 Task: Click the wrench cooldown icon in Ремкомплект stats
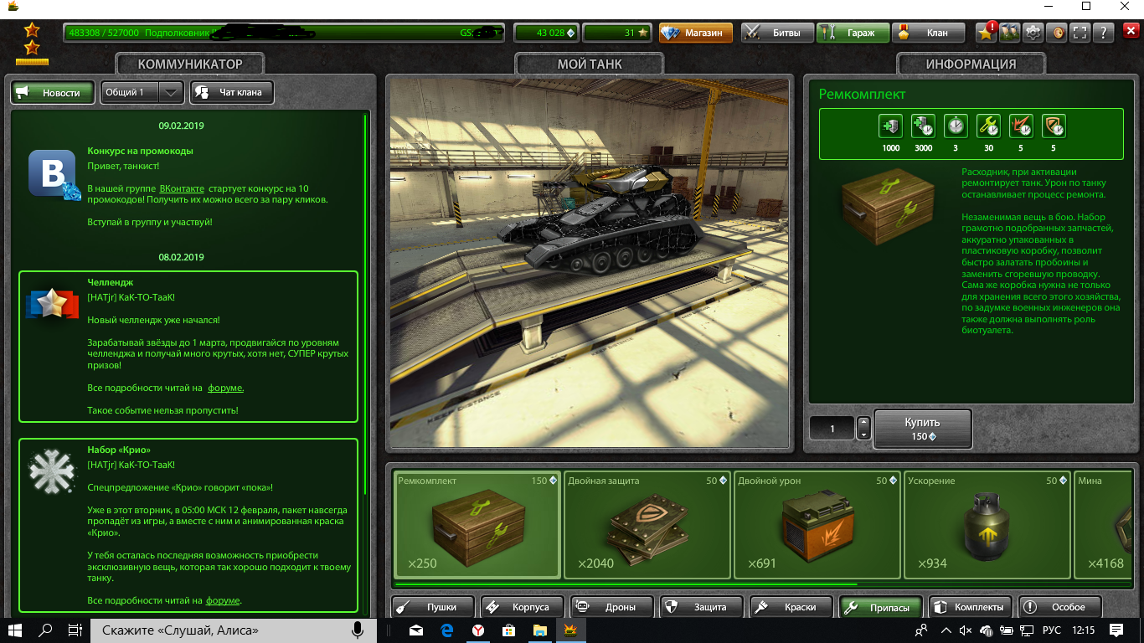click(x=989, y=126)
